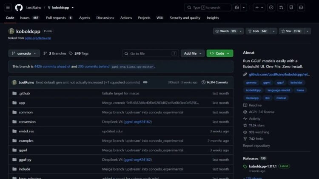Click LostRuins commit author avatar
The image size is (319, 179).
pyautogui.click(x=14, y=82)
